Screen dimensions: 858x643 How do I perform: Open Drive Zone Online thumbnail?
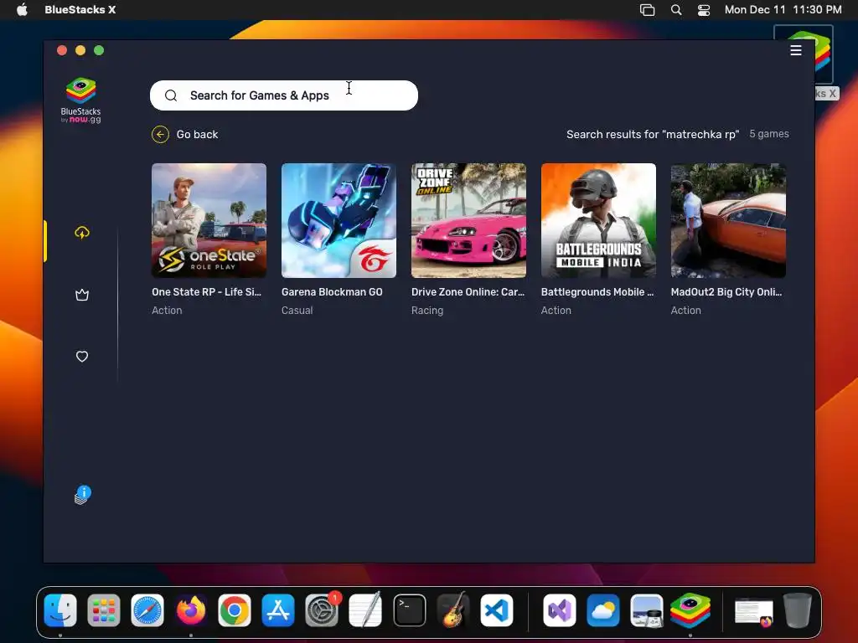tap(468, 220)
